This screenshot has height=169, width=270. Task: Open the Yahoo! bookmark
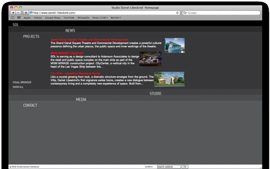pyautogui.click(x=38, y=18)
